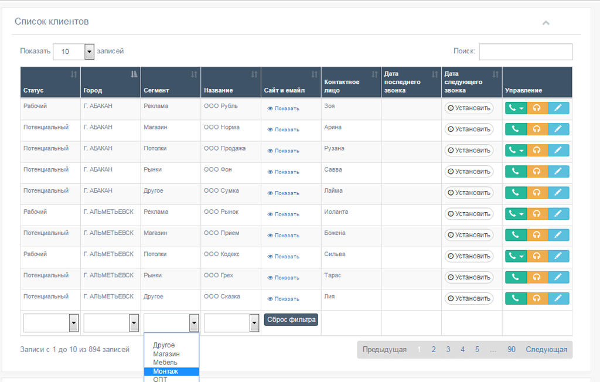Click the Сброс фильтра button
The height and width of the screenshot is (382, 600).
[291, 320]
